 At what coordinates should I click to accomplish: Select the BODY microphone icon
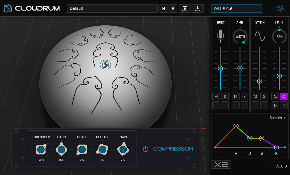click(221, 35)
